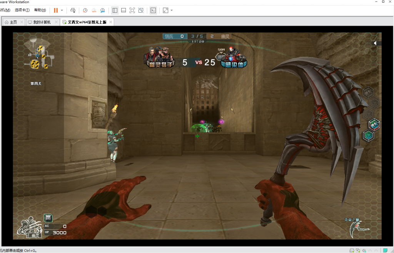Toggle the thumbnail bar view
This screenshot has height=253, width=394.
pos(124,10)
